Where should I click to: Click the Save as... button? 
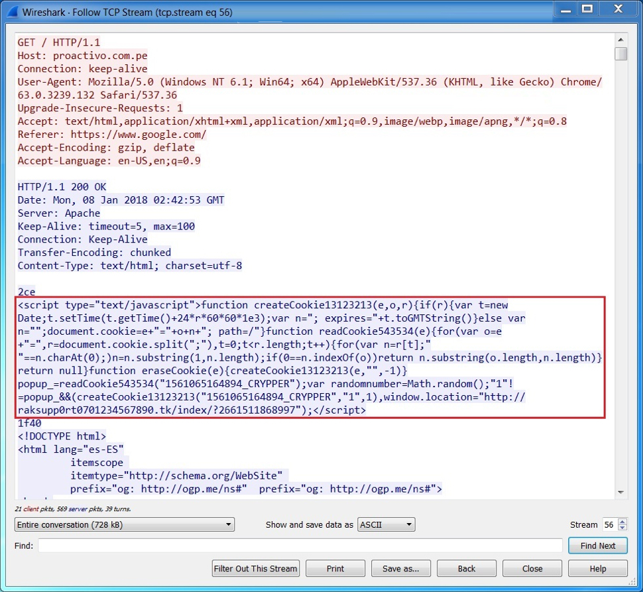(401, 569)
